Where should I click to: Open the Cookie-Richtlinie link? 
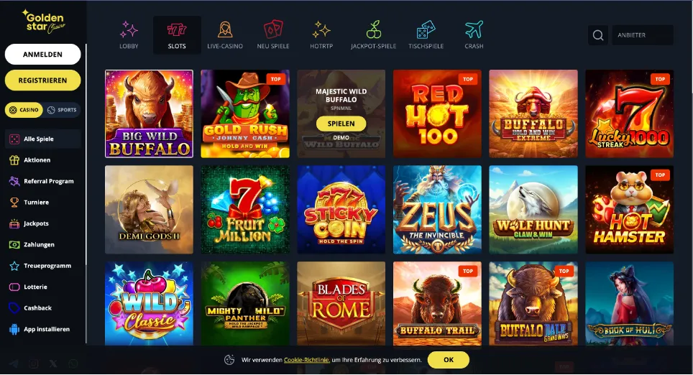tap(306, 360)
